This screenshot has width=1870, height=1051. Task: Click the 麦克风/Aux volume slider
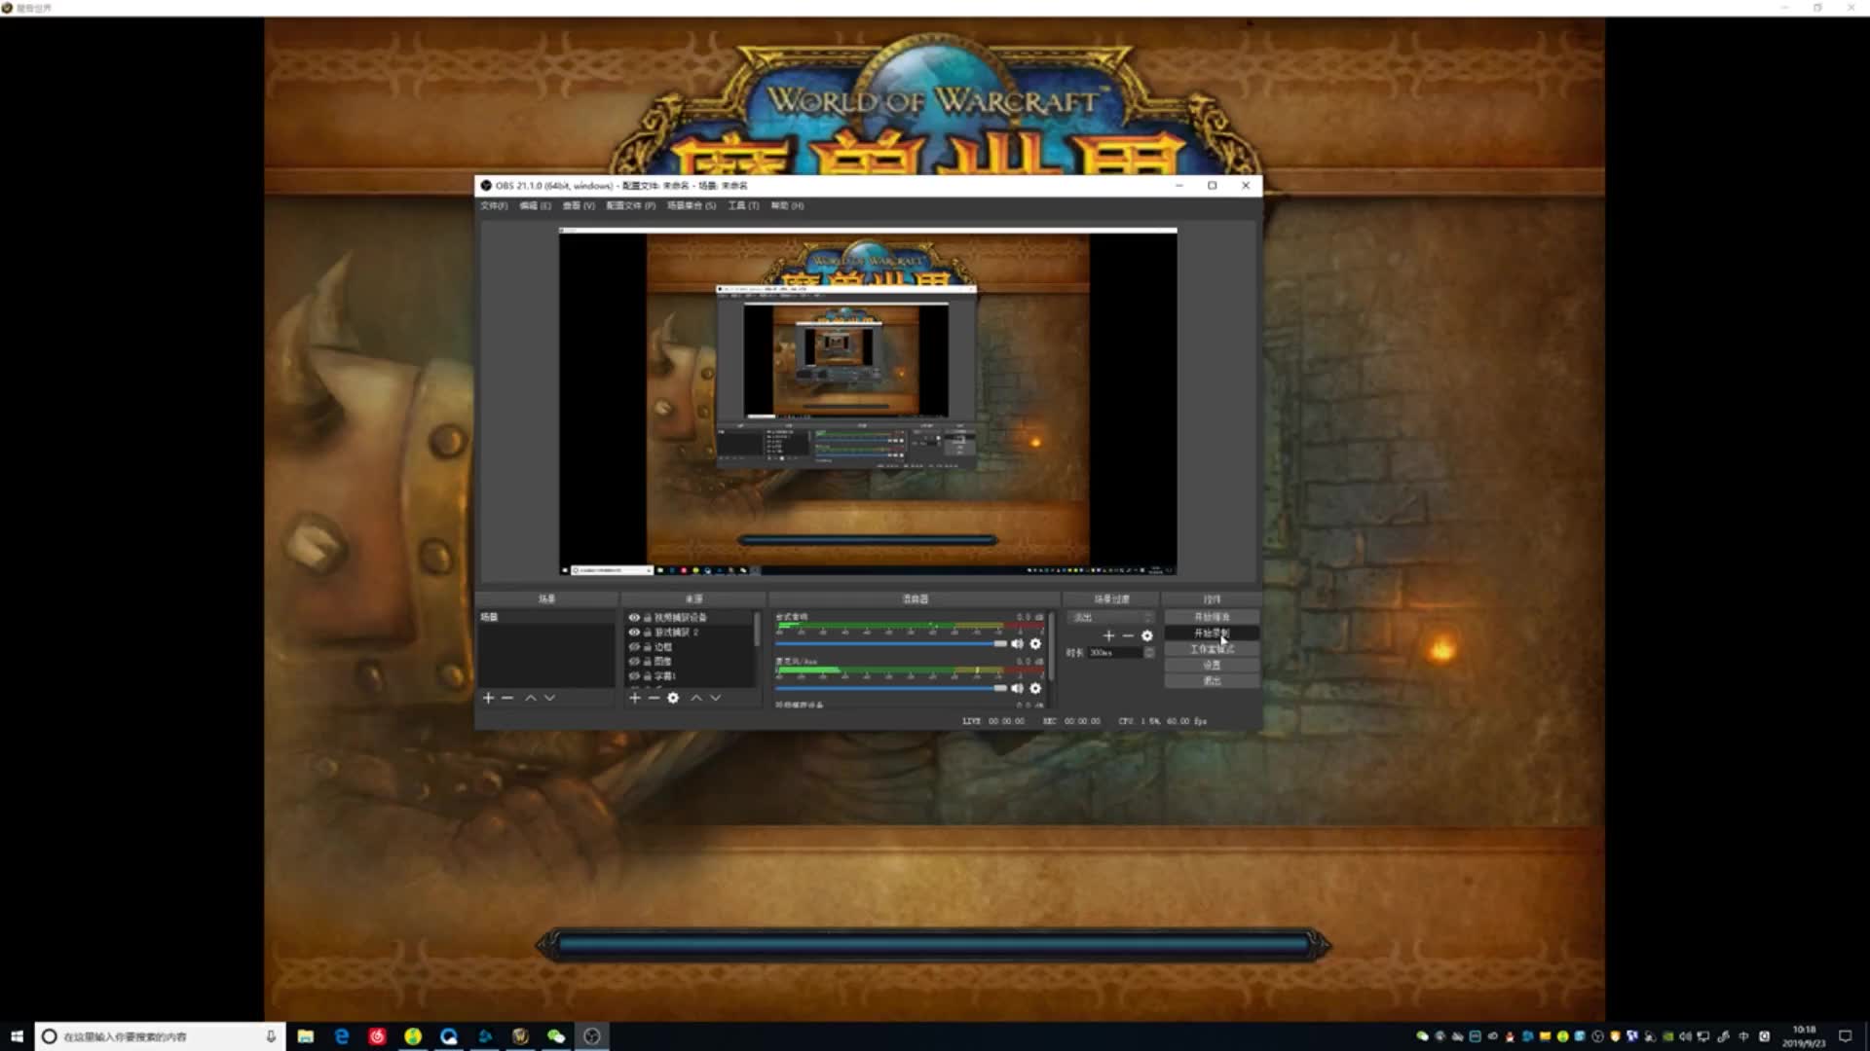coord(891,688)
